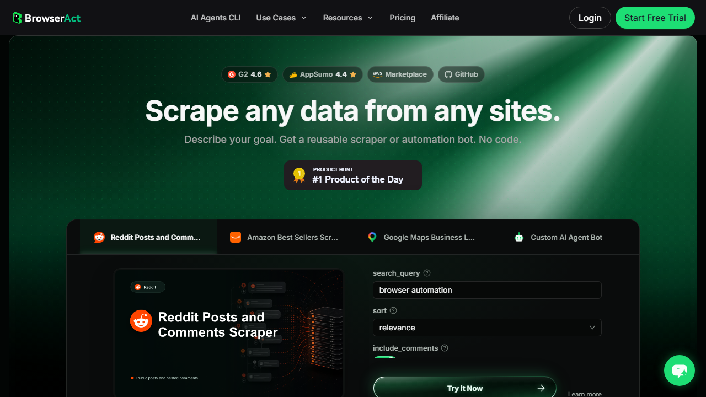Select Amazon Best Sellers Scraper tab

tap(285, 237)
